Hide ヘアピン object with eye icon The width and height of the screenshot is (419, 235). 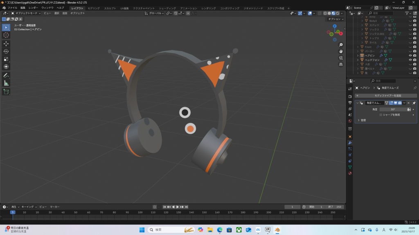pos(410,55)
